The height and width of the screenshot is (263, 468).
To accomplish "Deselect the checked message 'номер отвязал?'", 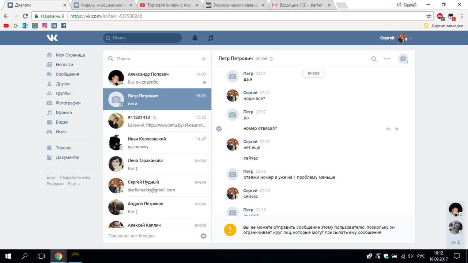I will click(219, 129).
